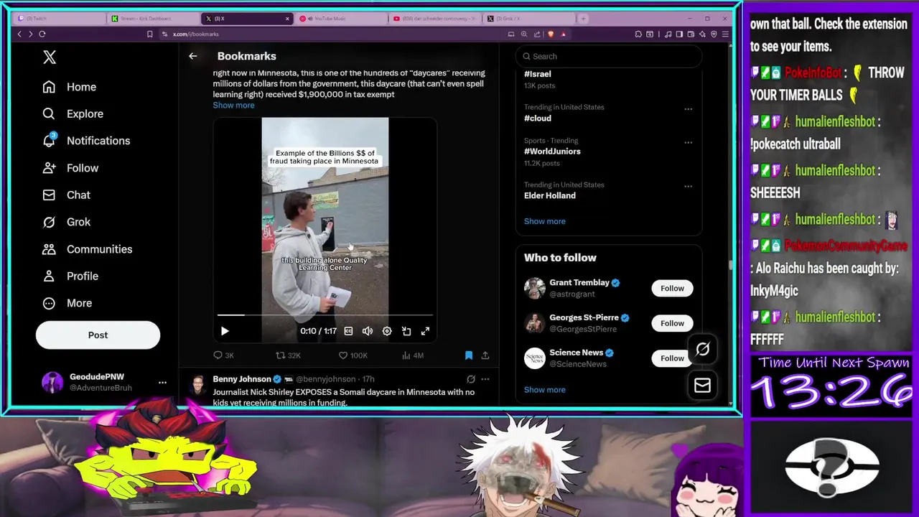Open the zoom magnifier icon in address bar

pos(524,34)
